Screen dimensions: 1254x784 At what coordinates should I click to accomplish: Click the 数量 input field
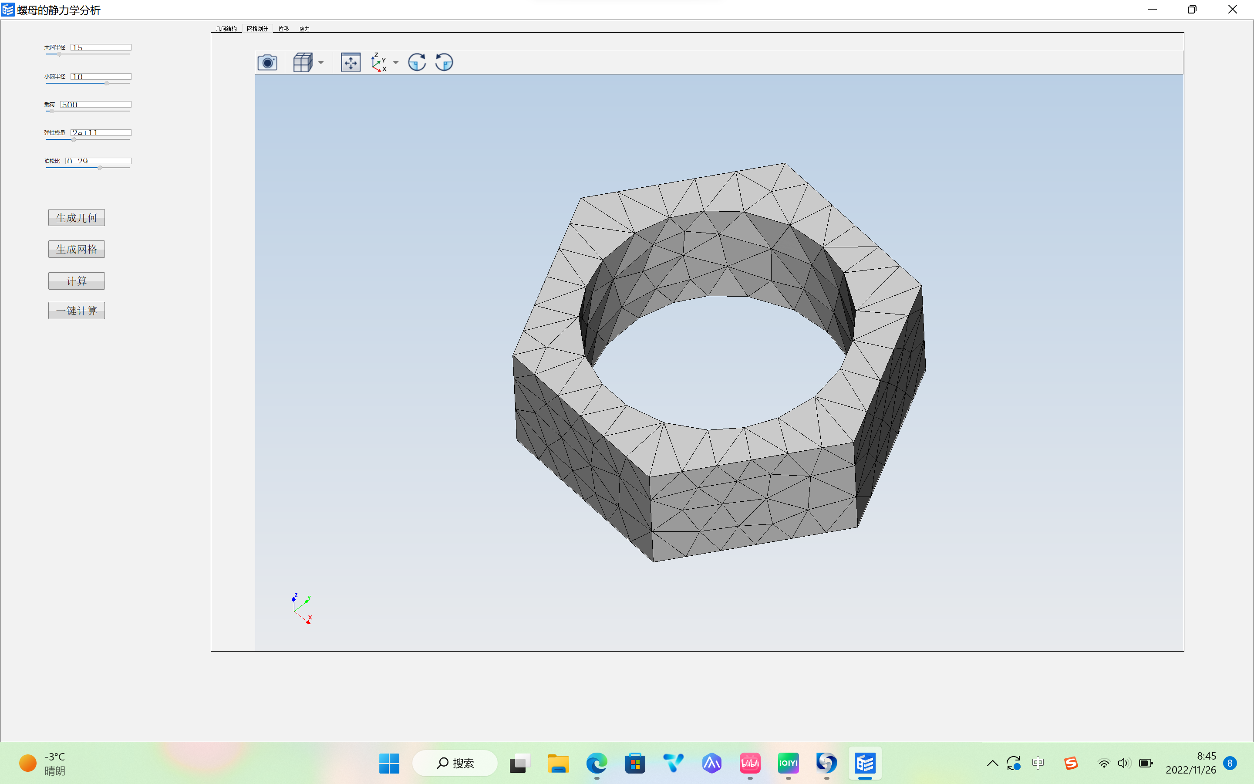[95, 104]
